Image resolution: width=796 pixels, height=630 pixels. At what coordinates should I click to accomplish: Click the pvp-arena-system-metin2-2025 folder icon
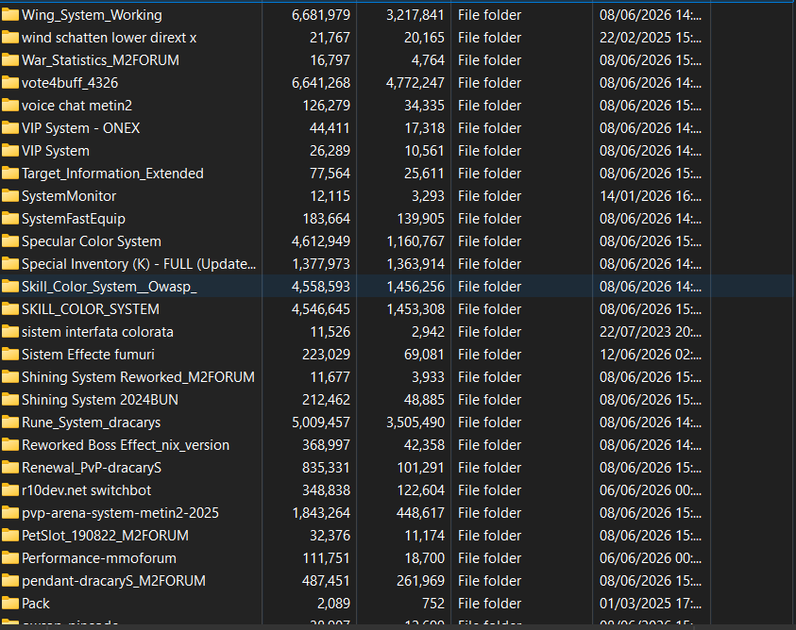pos(10,512)
